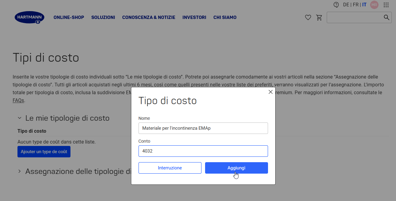Switch language to FR
This screenshot has width=396, height=201.
pos(356,5)
